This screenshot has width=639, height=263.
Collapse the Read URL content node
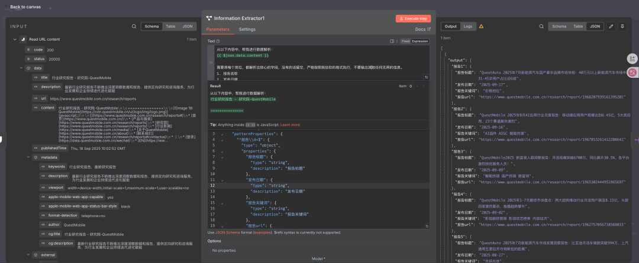(14, 40)
